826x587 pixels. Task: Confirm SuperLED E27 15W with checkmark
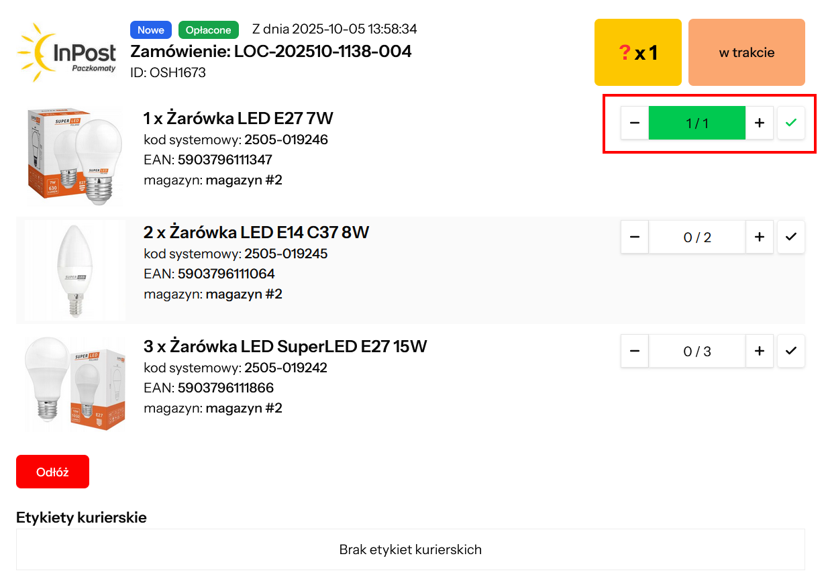pyautogui.click(x=791, y=351)
